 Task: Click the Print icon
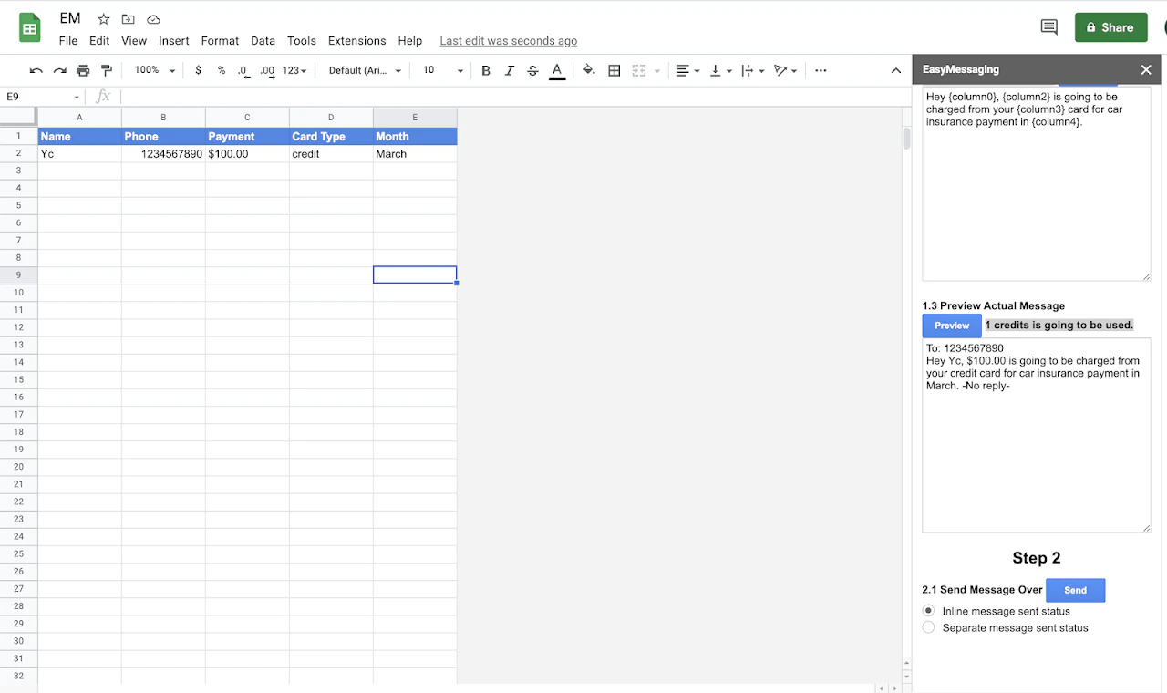pyautogui.click(x=82, y=70)
